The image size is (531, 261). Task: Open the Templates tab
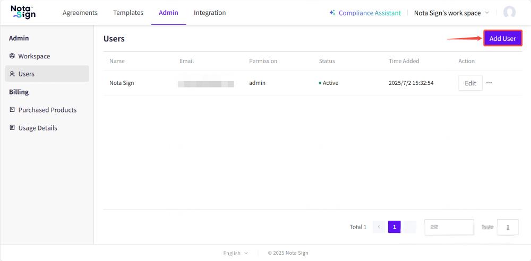point(128,13)
